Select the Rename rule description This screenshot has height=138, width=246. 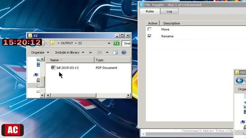click(167, 36)
